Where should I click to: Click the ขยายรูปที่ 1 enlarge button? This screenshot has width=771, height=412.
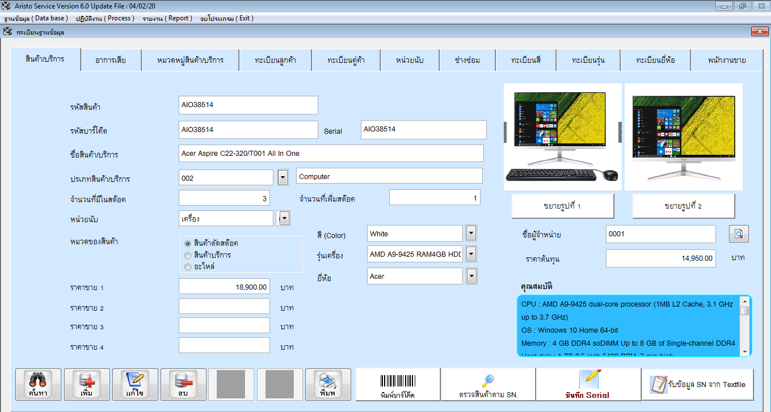563,206
